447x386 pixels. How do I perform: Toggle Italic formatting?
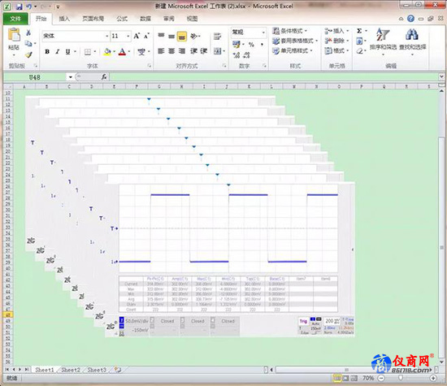coord(58,51)
